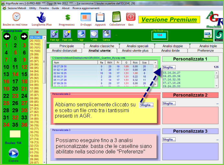Switch to Analisi distanziali tab
Screen dimensions: 224x165
(x=64, y=51)
